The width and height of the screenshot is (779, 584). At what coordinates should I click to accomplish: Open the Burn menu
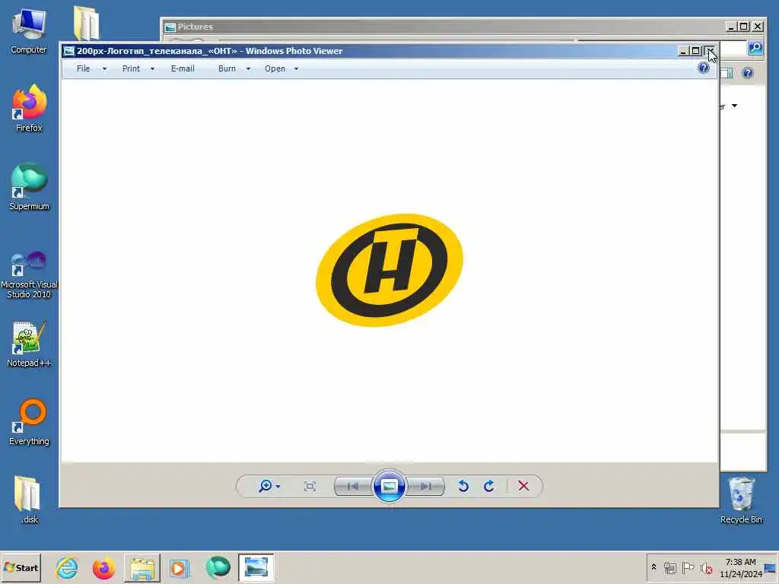coord(227,68)
